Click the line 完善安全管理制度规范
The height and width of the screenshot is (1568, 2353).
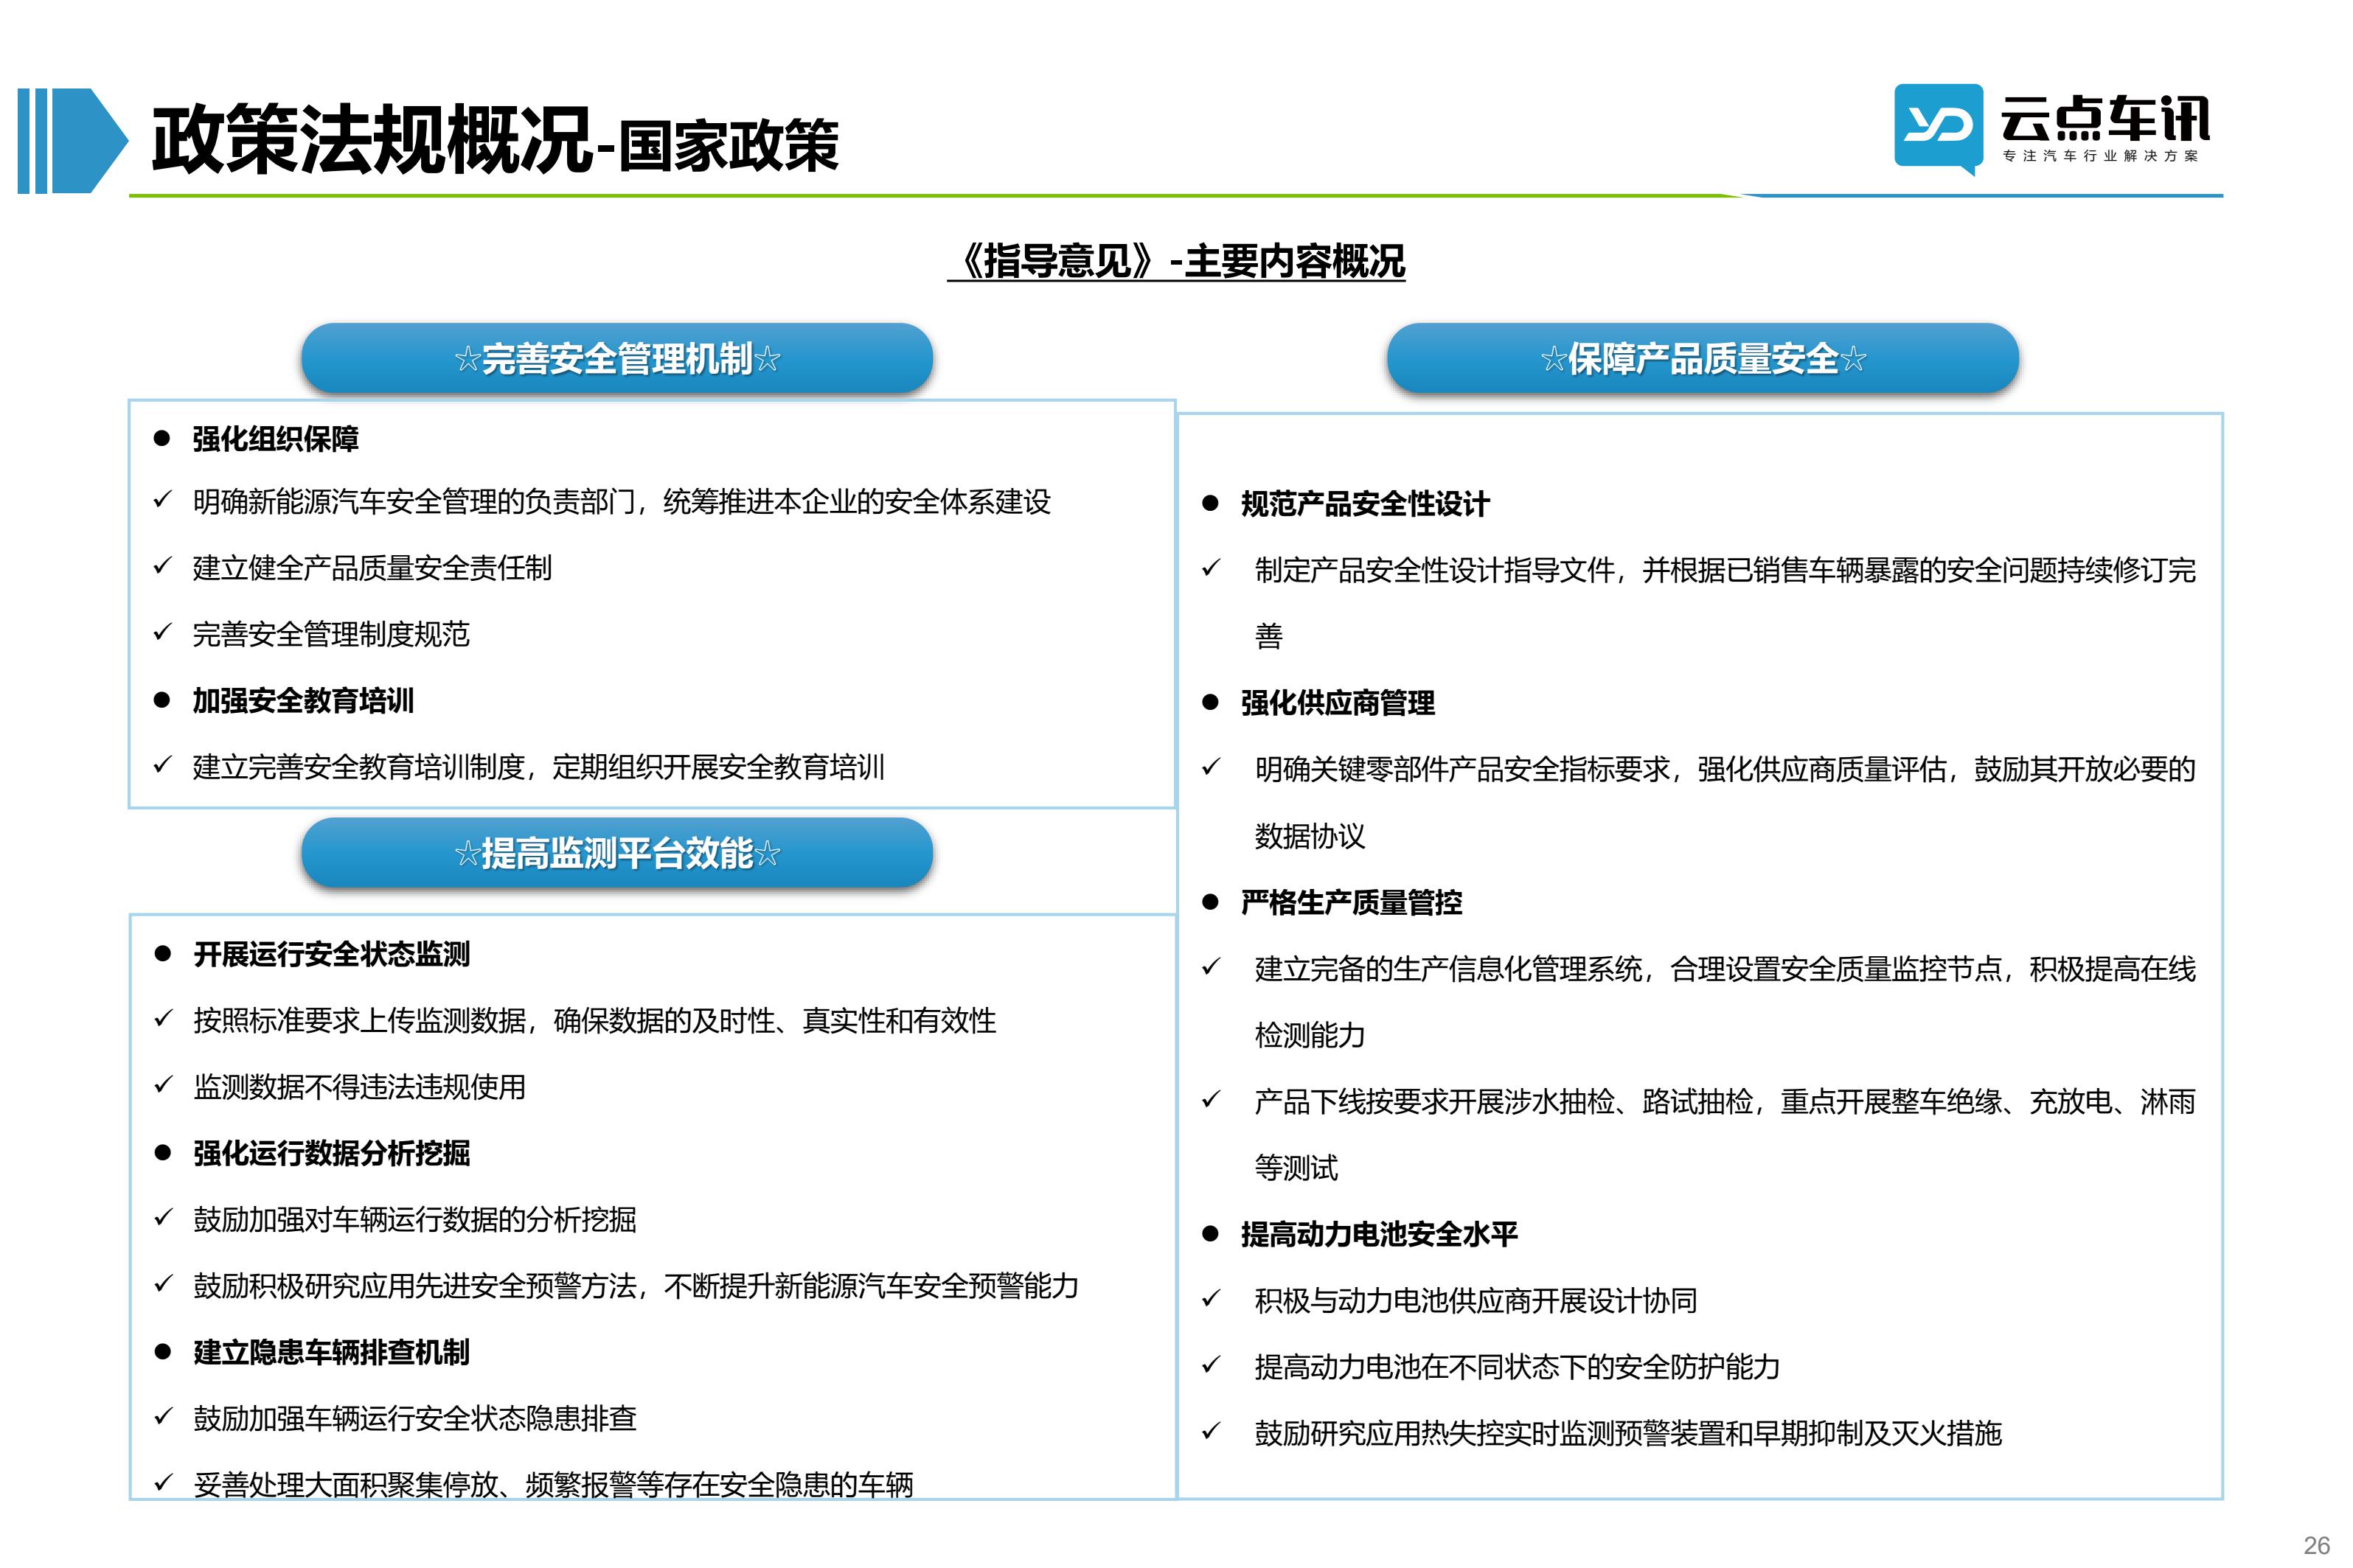click(331, 634)
